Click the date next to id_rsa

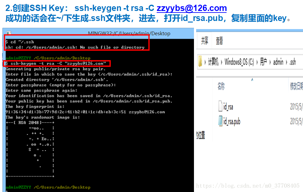[x=296, y=106]
